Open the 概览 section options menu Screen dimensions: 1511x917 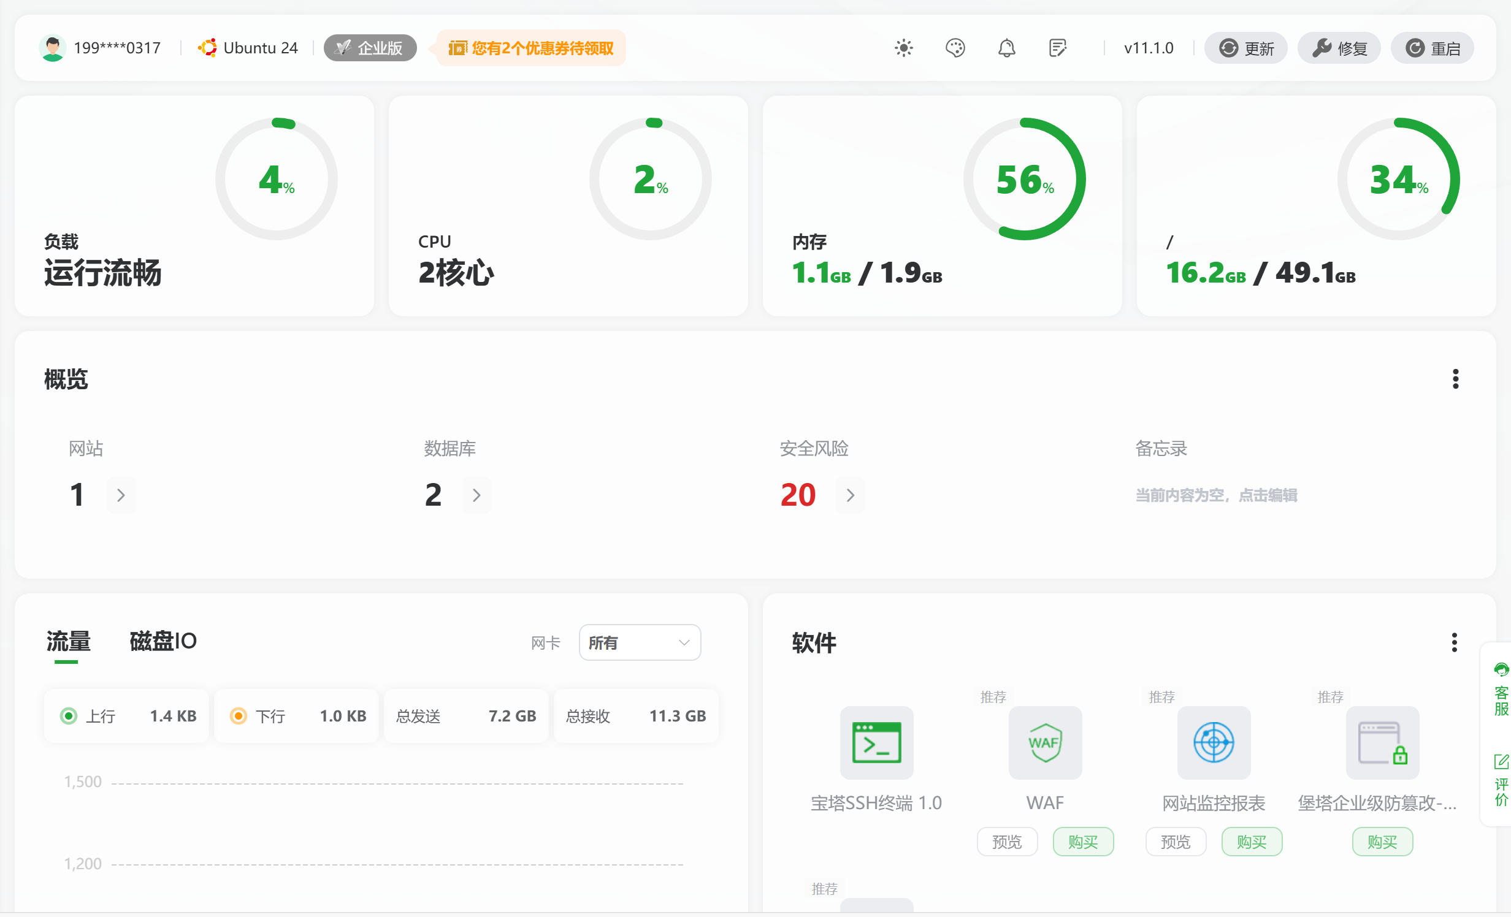click(1456, 379)
